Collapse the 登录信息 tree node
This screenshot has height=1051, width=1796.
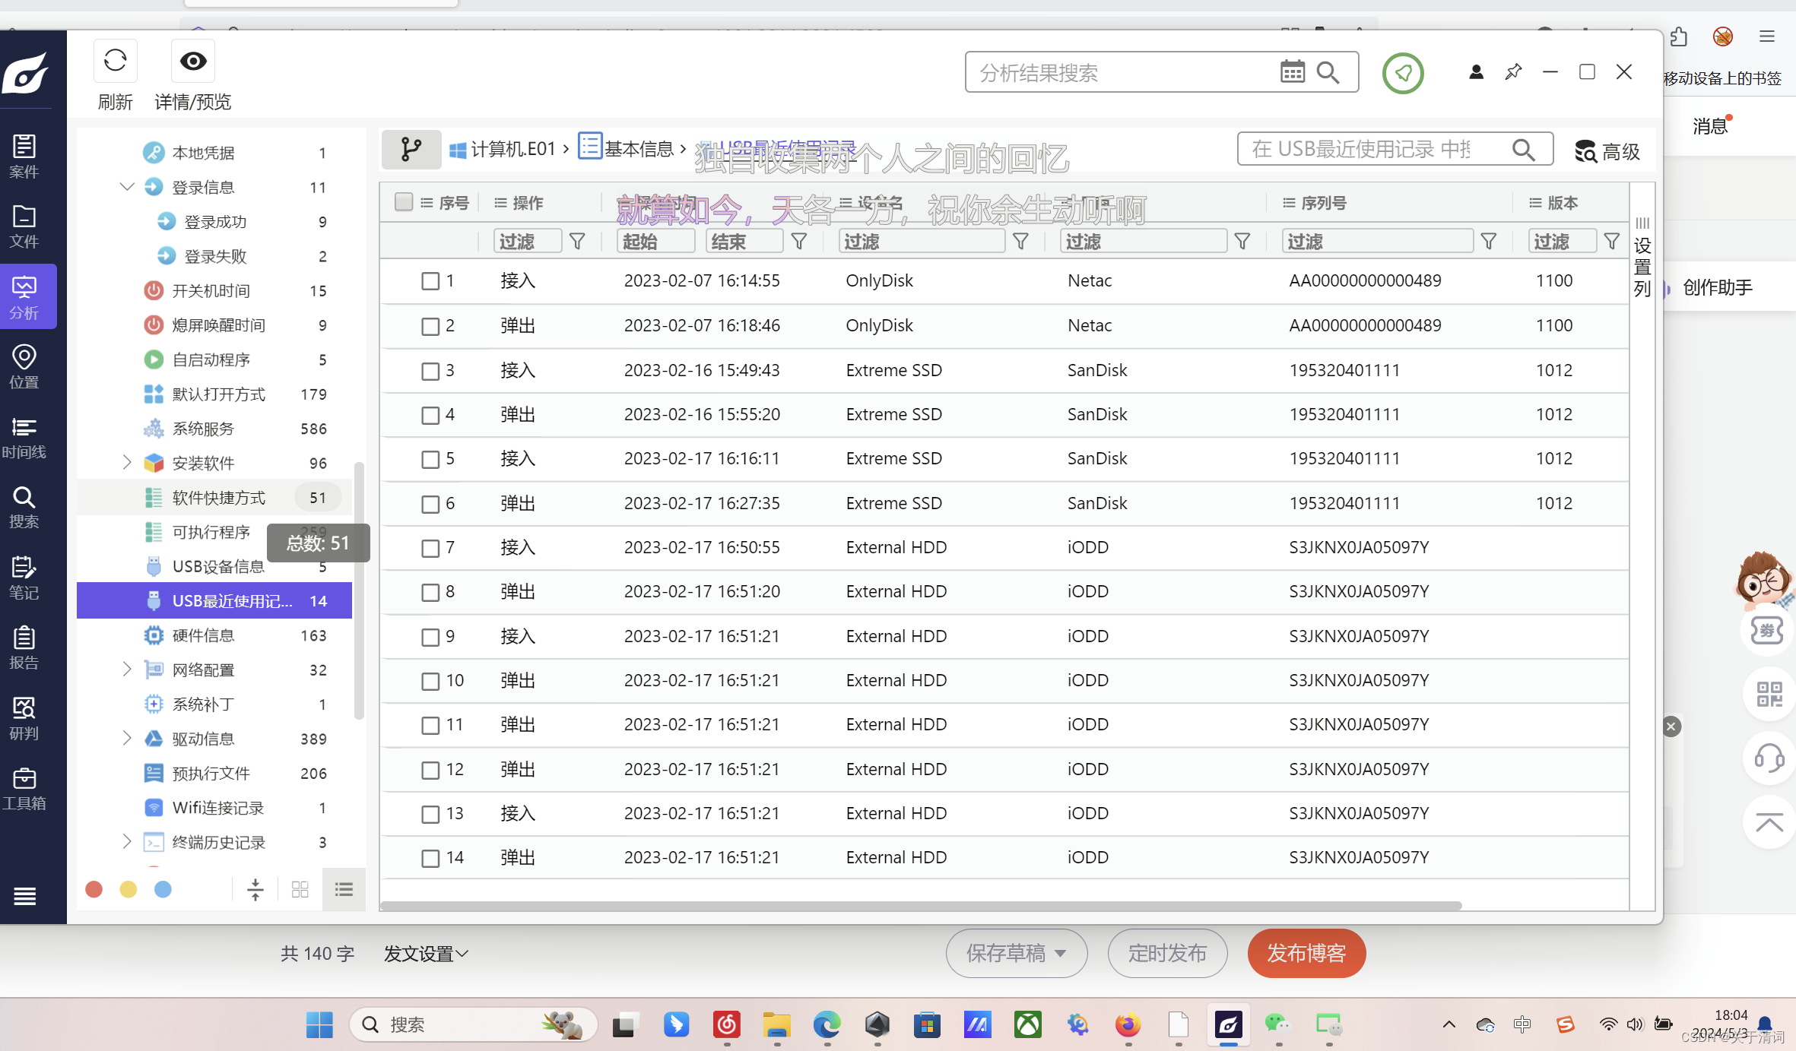point(127,187)
